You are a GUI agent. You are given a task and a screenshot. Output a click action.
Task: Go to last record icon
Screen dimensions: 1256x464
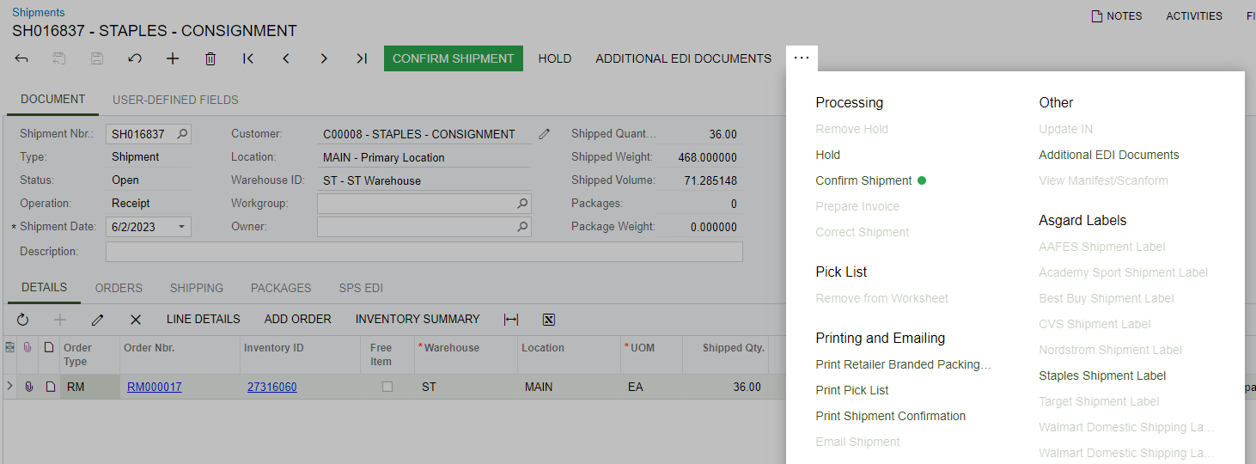[362, 58]
